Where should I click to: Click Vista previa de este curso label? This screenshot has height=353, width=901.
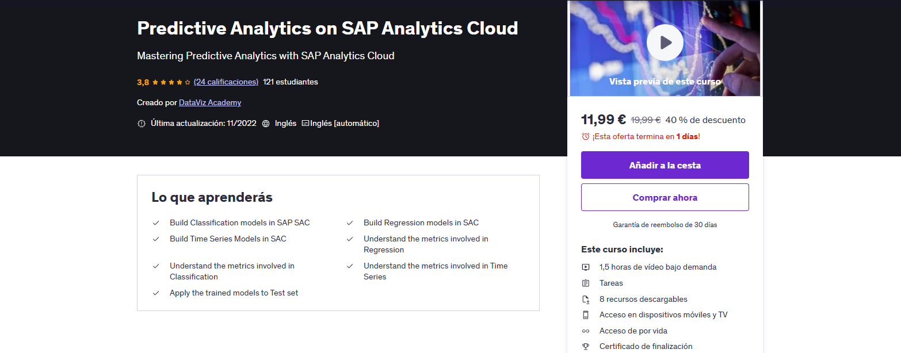coord(665,82)
